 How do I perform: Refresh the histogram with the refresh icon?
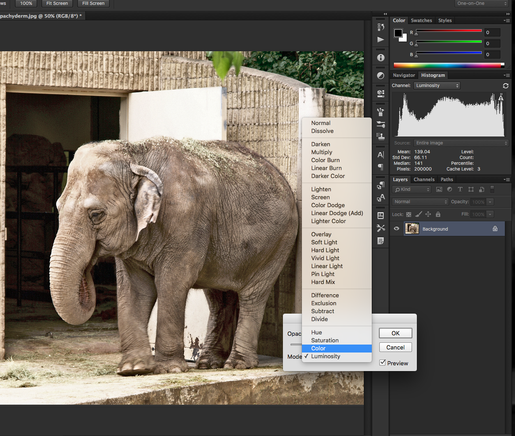(x=505, y=86)
